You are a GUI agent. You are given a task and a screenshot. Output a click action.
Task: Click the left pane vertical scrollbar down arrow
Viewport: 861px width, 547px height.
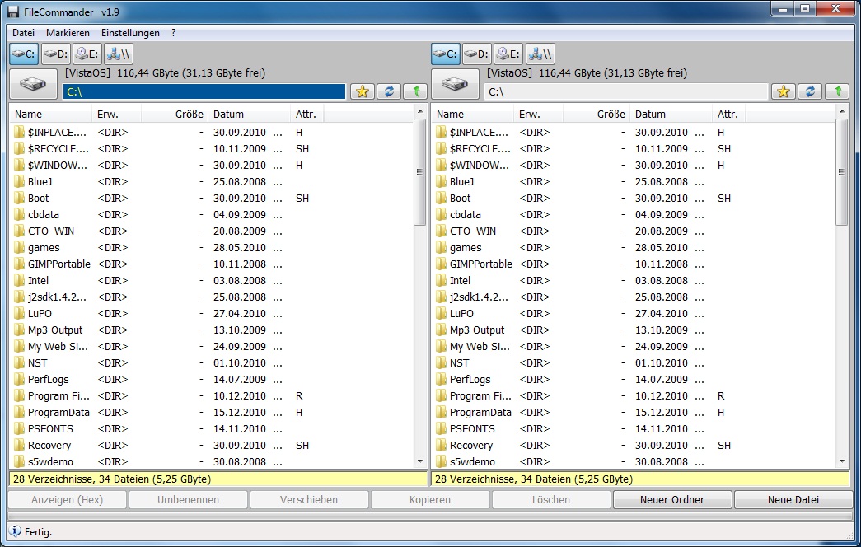(419, 462)
